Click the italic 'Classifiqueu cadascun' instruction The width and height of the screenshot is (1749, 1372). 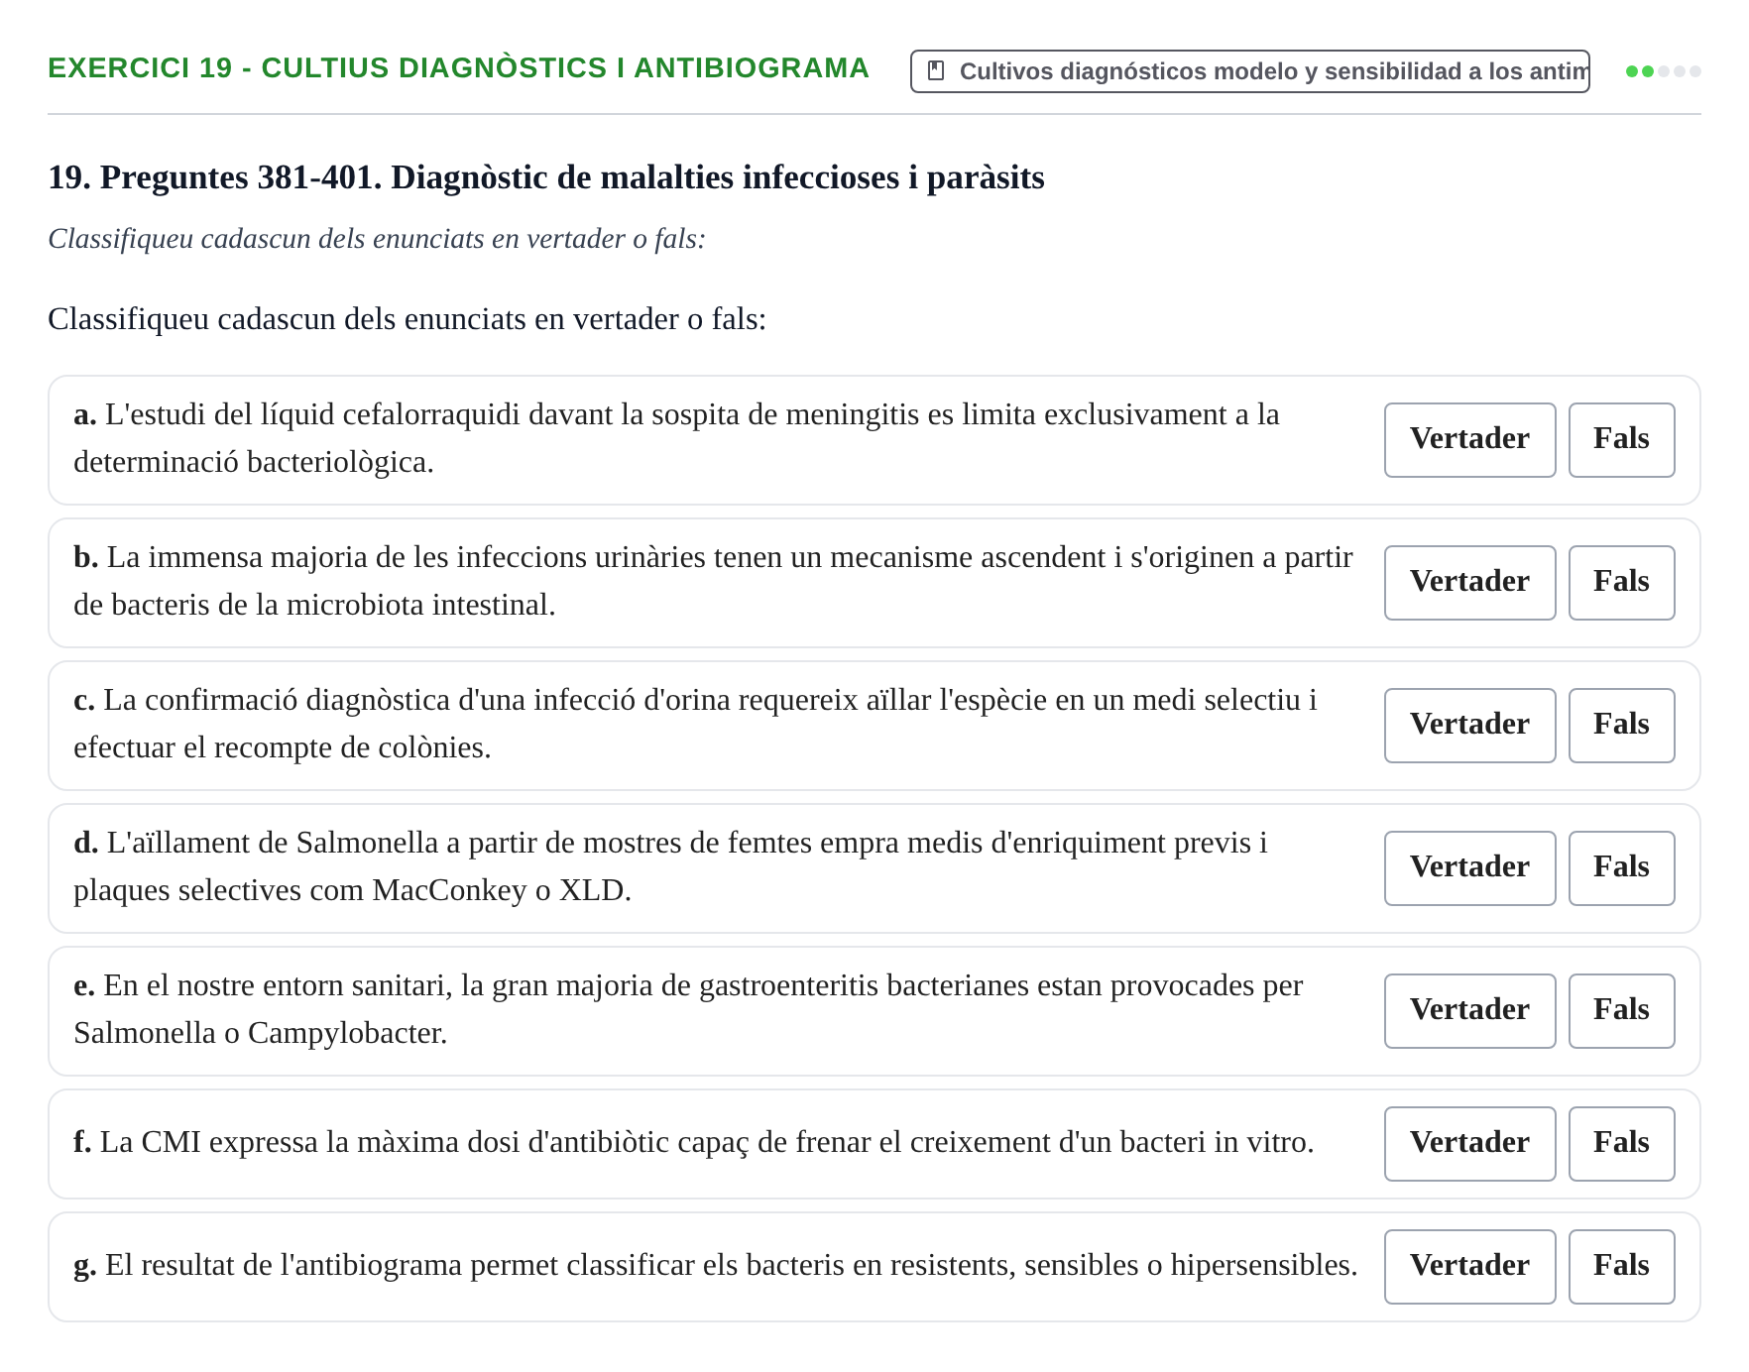coord(377,239)
